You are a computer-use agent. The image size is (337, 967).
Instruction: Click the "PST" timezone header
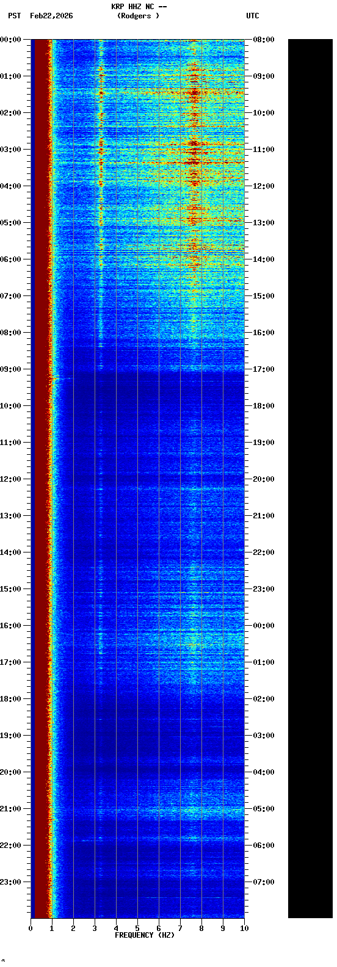[x=14, y=16]
